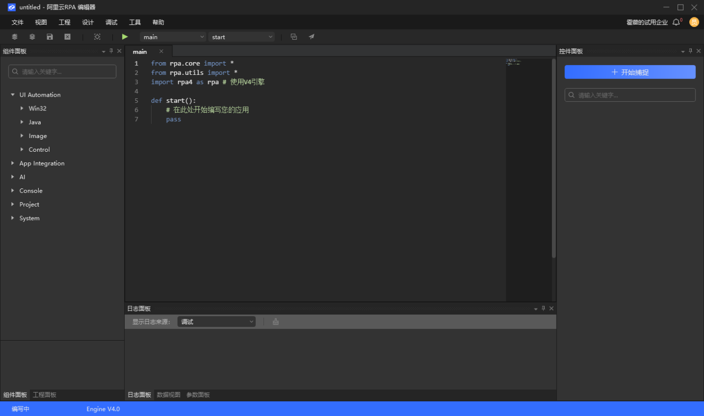
Task: Expand App Integration in component tree
Action: [13, 163]
